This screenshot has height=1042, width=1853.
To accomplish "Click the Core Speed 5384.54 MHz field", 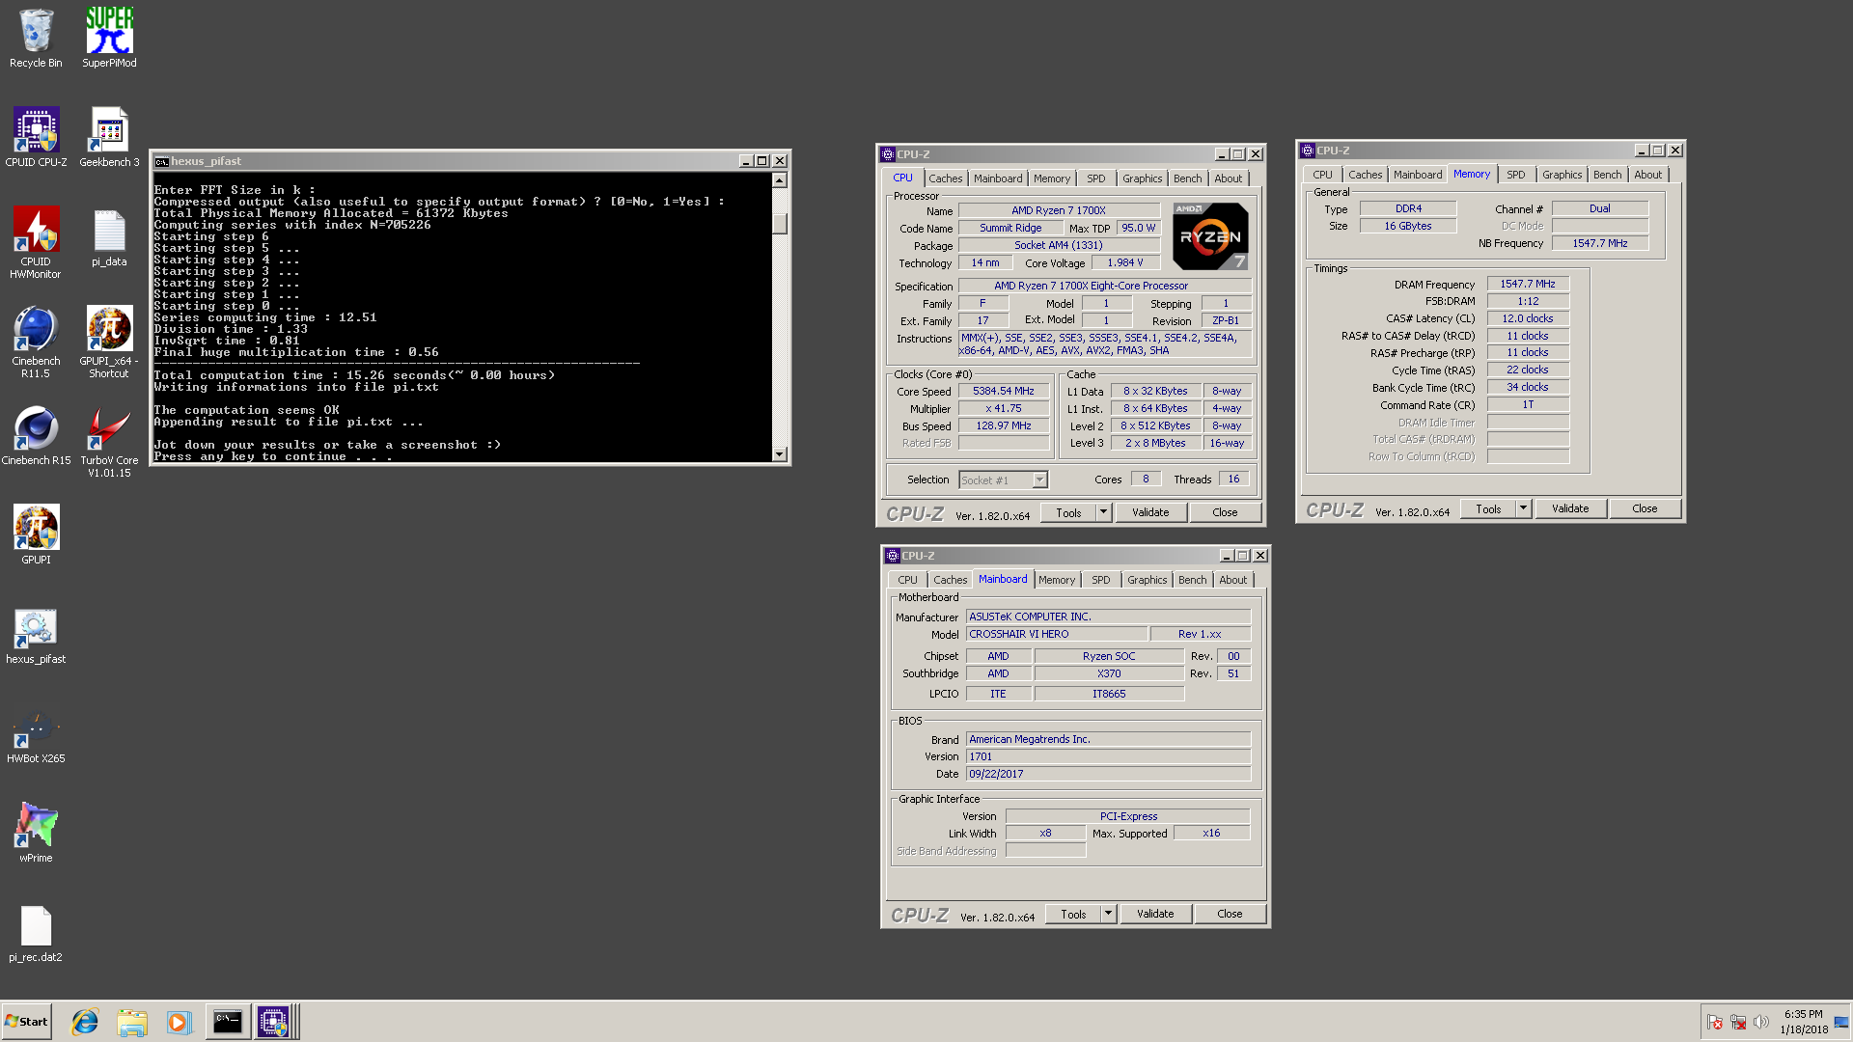I will 1004,392.
